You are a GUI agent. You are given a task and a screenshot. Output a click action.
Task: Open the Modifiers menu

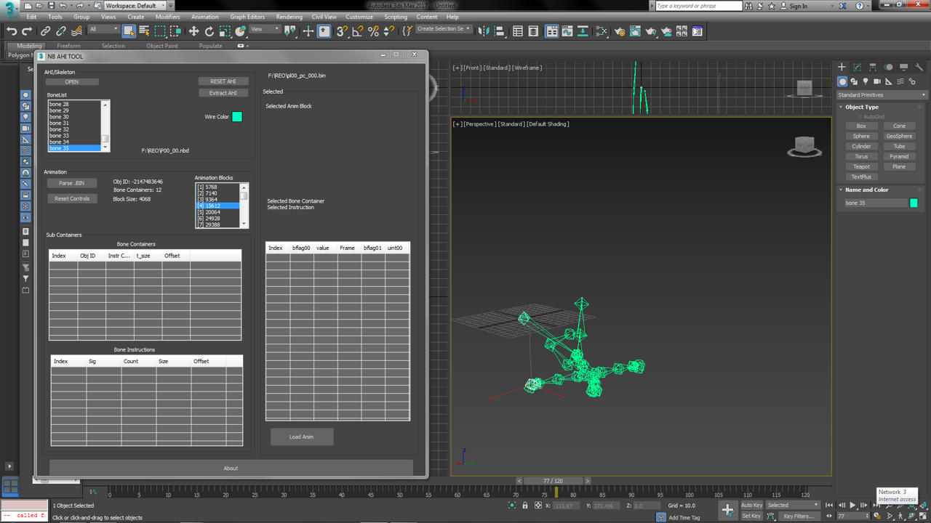pos(167,17)
